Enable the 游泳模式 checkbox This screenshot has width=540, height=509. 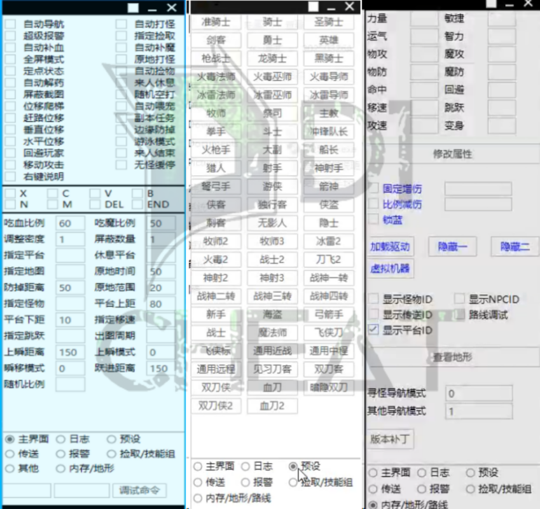(121, 141)
